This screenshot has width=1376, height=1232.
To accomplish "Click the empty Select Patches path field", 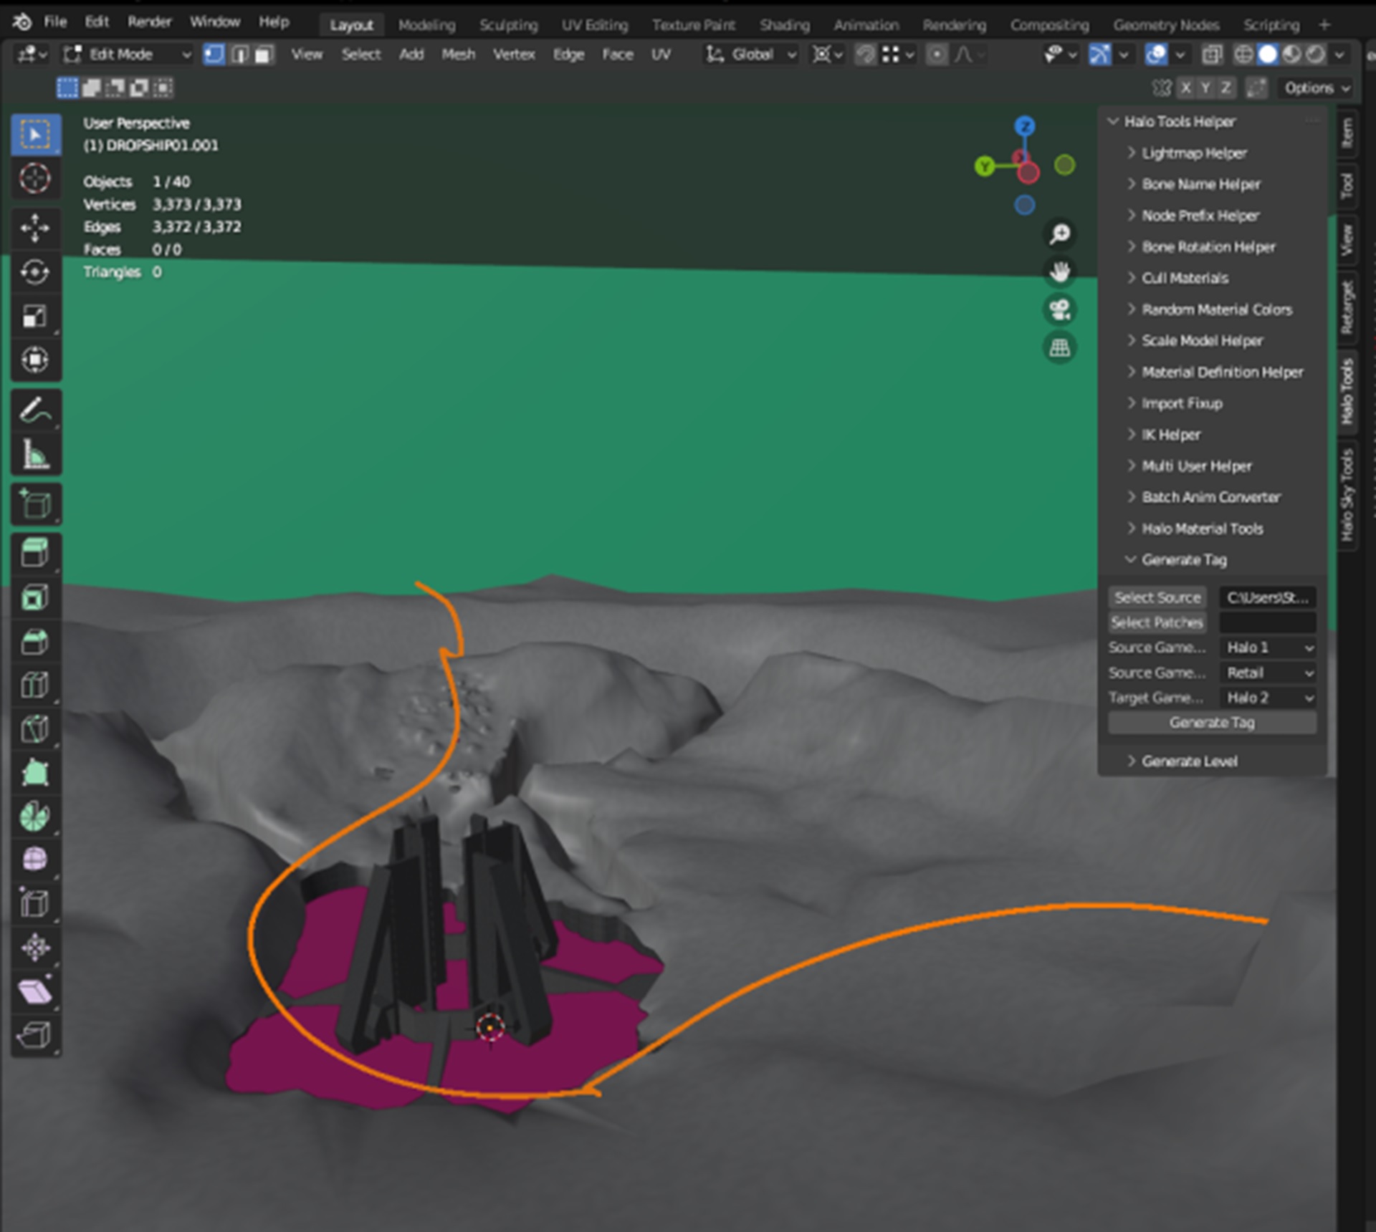I will (1267, 622).
